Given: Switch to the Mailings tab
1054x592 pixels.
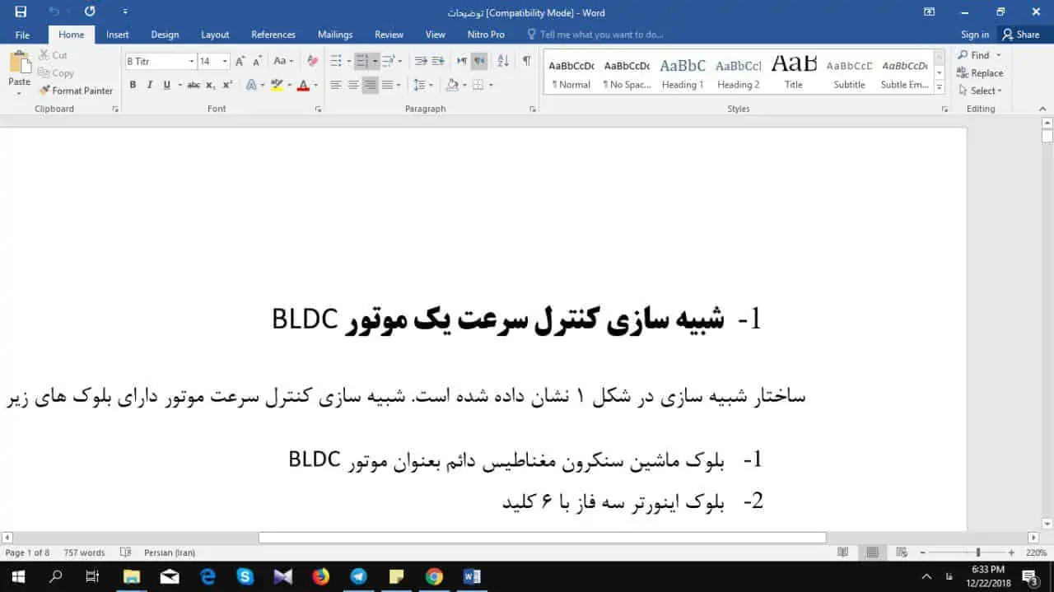Looking at the screenshot, I should pyautogui.click(x=335, y=35).
